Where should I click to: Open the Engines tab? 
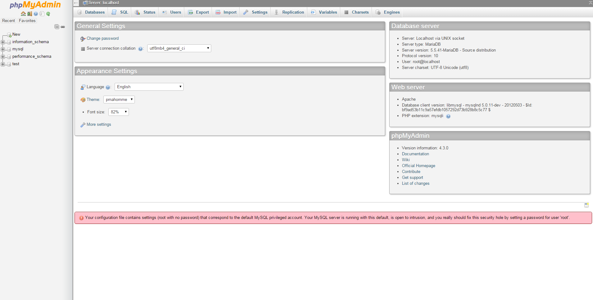(388, 12)
